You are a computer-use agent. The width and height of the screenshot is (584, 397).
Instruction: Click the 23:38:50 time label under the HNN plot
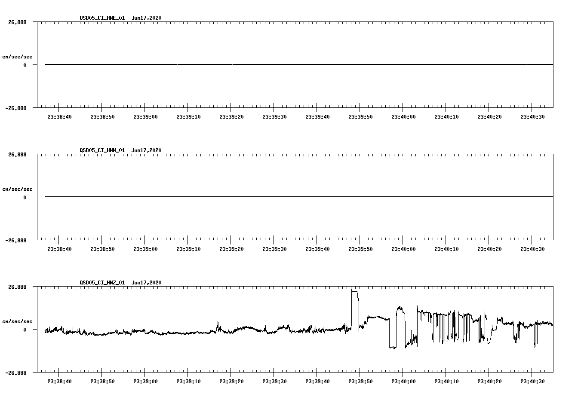pos(102,249)
